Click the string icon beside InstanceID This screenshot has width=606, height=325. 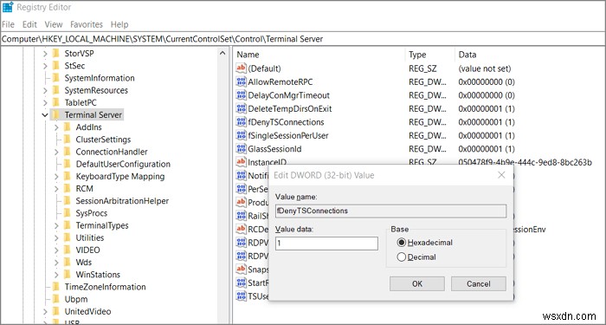(242, 162)
